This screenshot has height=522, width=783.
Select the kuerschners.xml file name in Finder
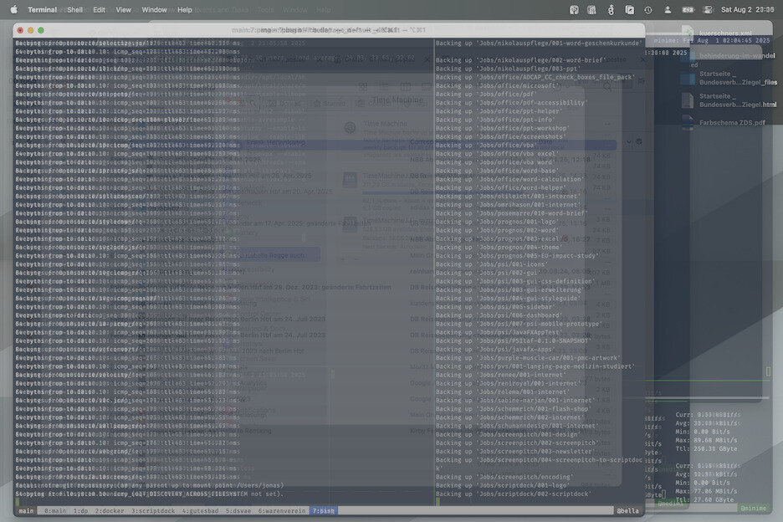coord(725,33)
